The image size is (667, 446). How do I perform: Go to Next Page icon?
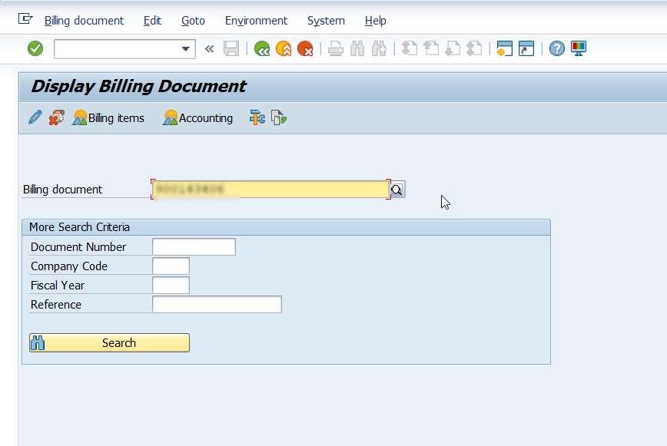click(x=453, y=49)
